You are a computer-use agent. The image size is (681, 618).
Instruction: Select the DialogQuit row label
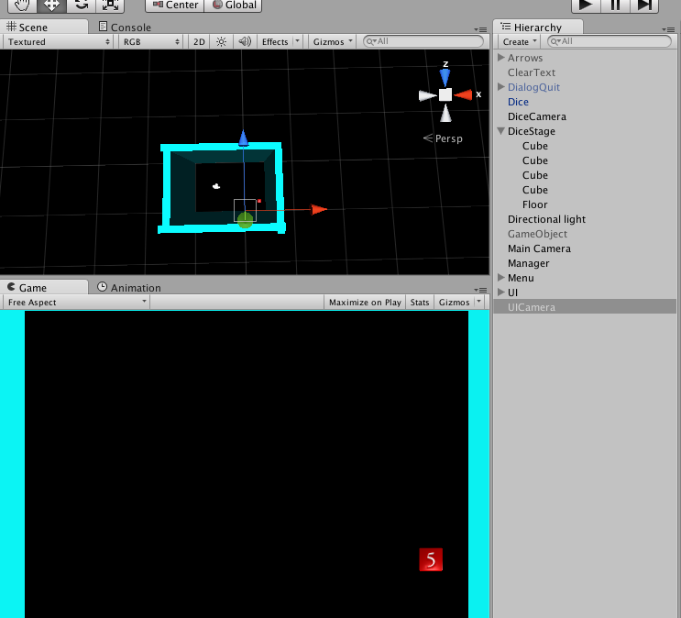533,87
